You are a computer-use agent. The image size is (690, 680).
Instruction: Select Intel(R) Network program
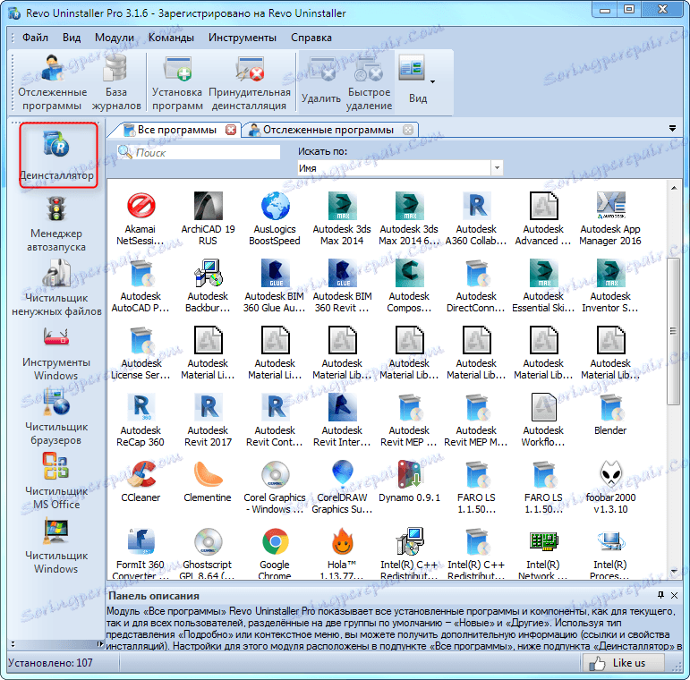543,553
